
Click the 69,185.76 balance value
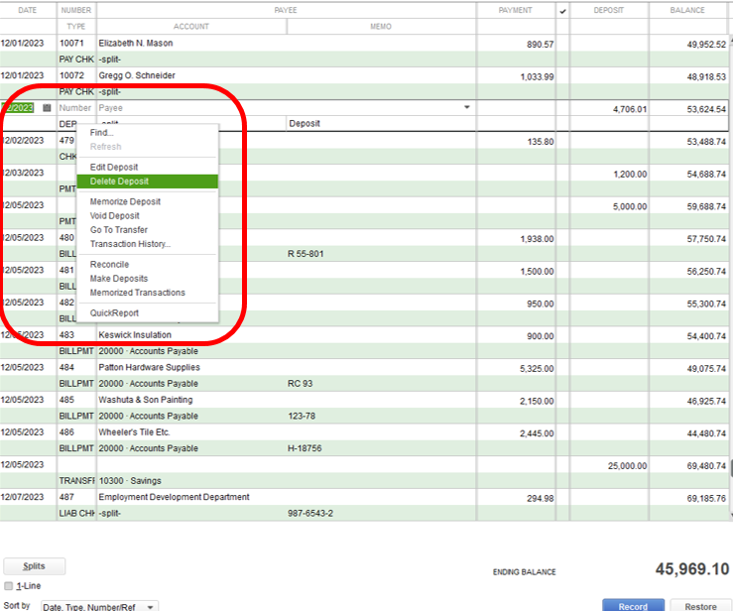(706, 499)
